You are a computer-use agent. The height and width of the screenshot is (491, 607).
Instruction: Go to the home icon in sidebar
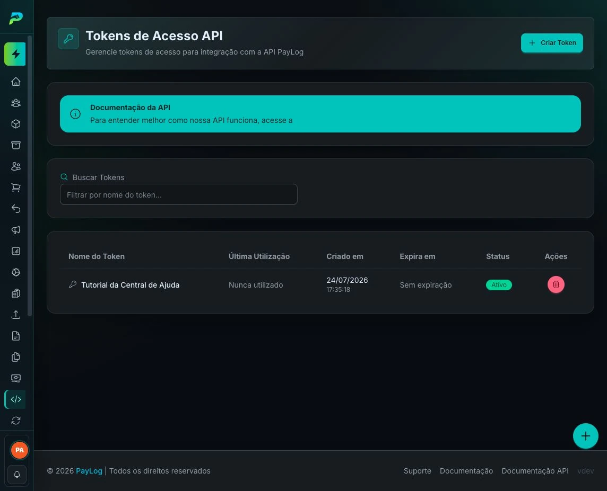[x=16, y=82]
